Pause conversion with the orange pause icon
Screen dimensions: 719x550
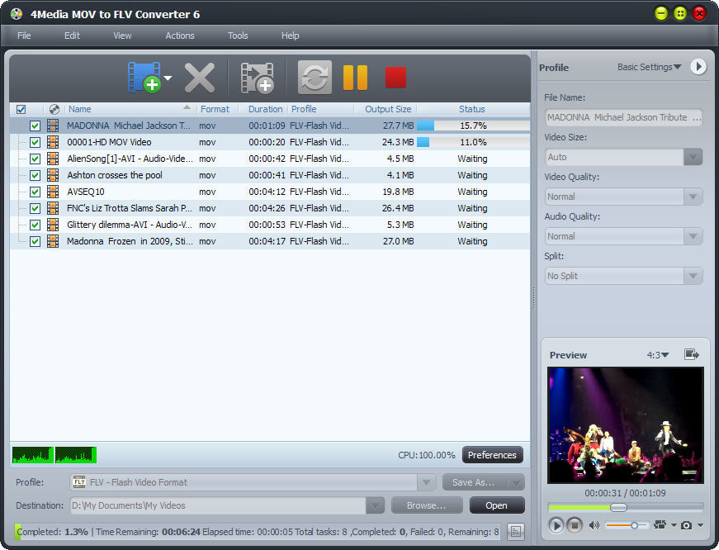click(x=356, y=78)
